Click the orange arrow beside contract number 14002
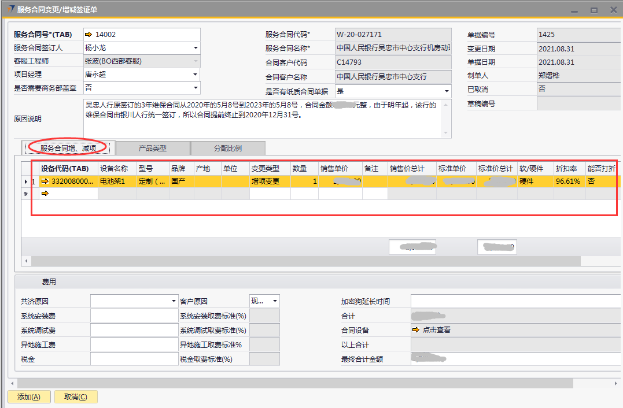 point(90,35)
